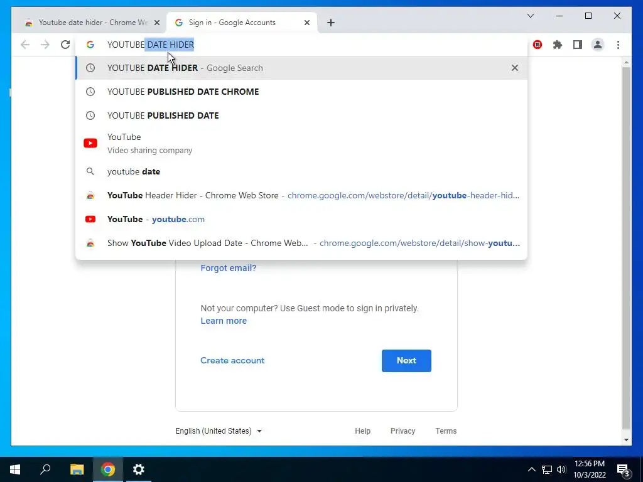The width and height of the screenshot is (643, 482).
Task: Open the Windows Start menu
Action: [15, 469]
